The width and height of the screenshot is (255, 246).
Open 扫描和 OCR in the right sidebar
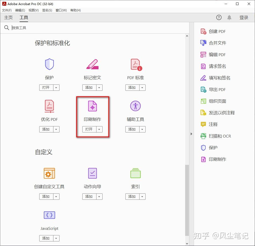pyautogui.click(x=216, y=136)
